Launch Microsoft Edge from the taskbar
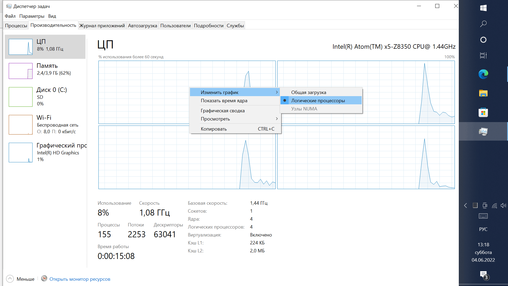Screen dimensions: 508x286 pyautogui.click(x=483, y=74)
